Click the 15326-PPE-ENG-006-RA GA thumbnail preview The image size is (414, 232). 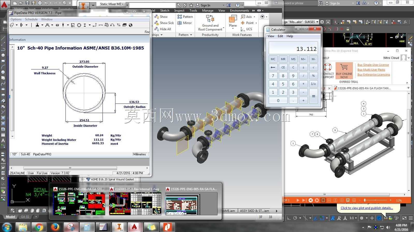79,204
